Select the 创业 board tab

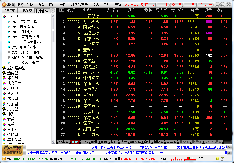94,142
